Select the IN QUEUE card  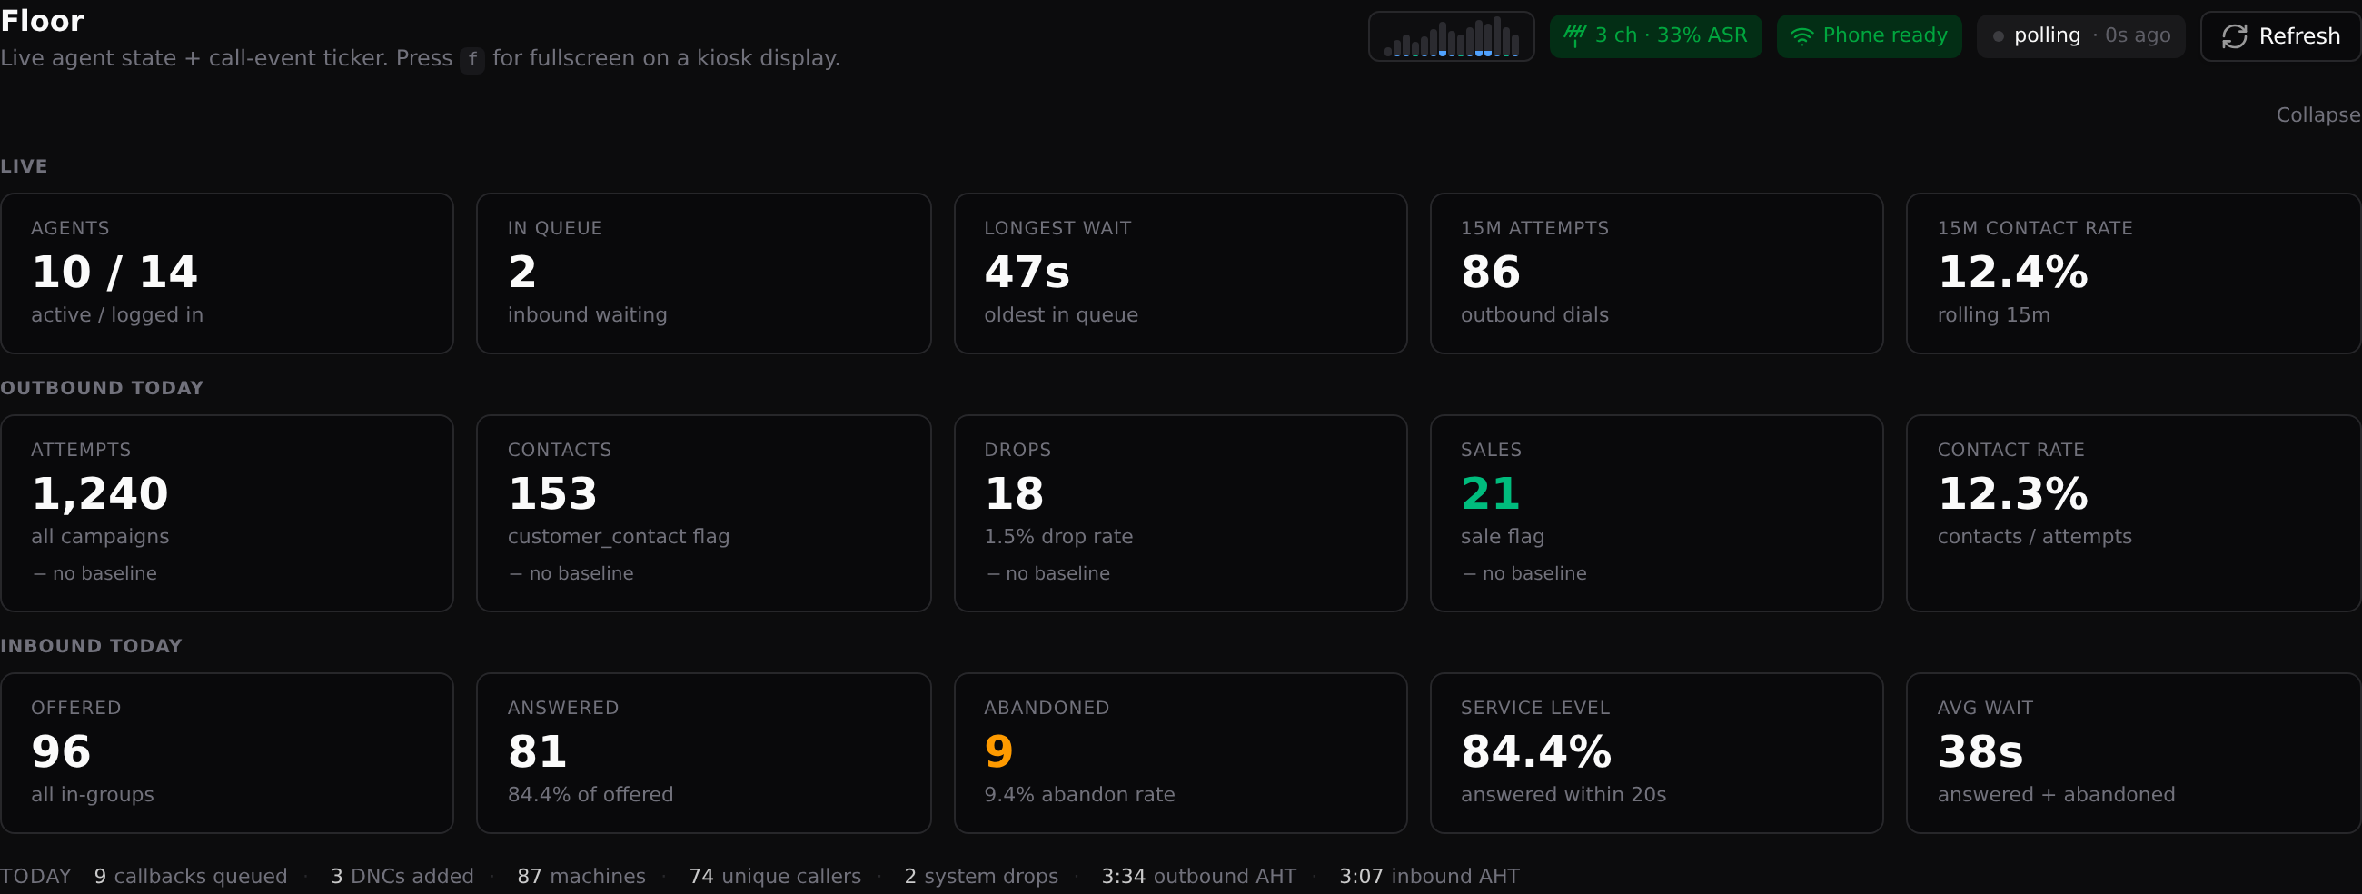tap(703, 273)
